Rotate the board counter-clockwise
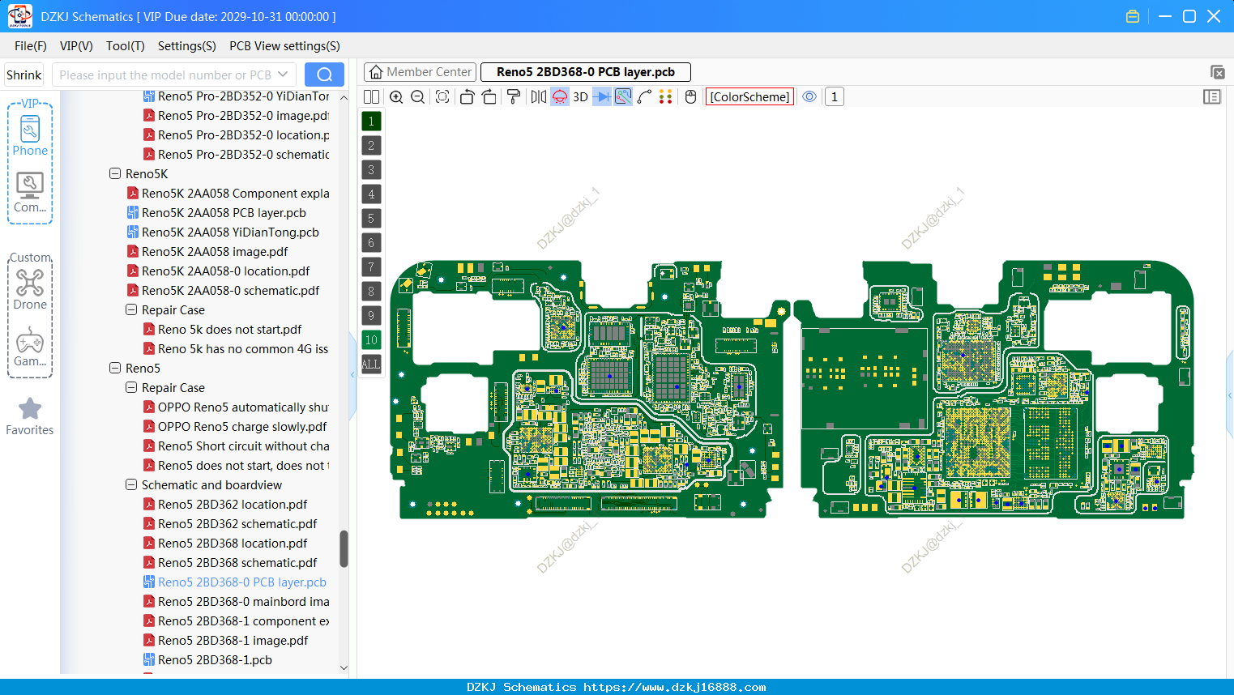The image size is (1234, 695). 467,97
